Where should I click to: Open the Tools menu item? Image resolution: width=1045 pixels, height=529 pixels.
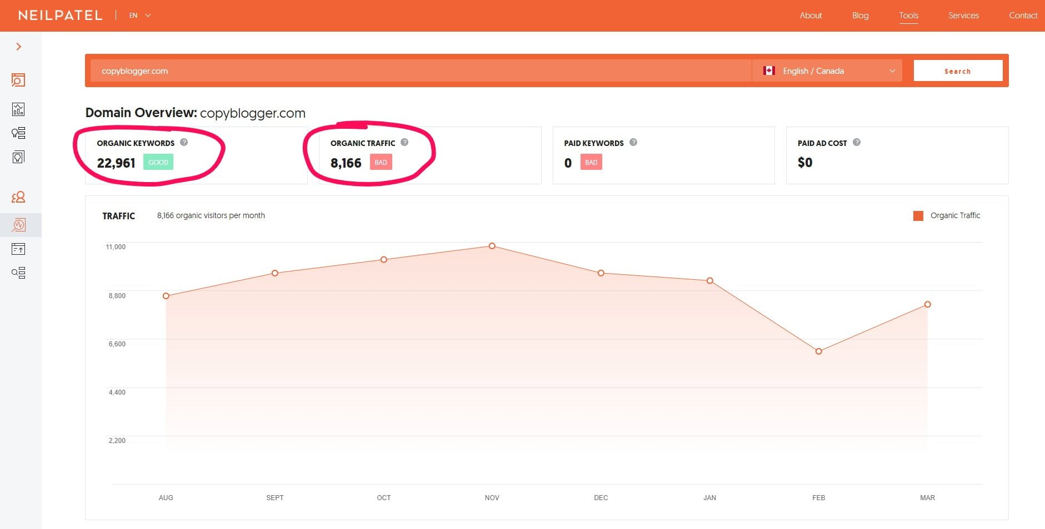point(908,16)
